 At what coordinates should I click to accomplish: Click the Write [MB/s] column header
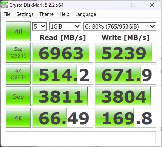coord(126,37)
